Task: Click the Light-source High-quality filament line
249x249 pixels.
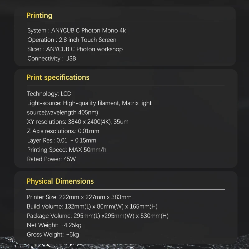Action: [x=89, y=103]
